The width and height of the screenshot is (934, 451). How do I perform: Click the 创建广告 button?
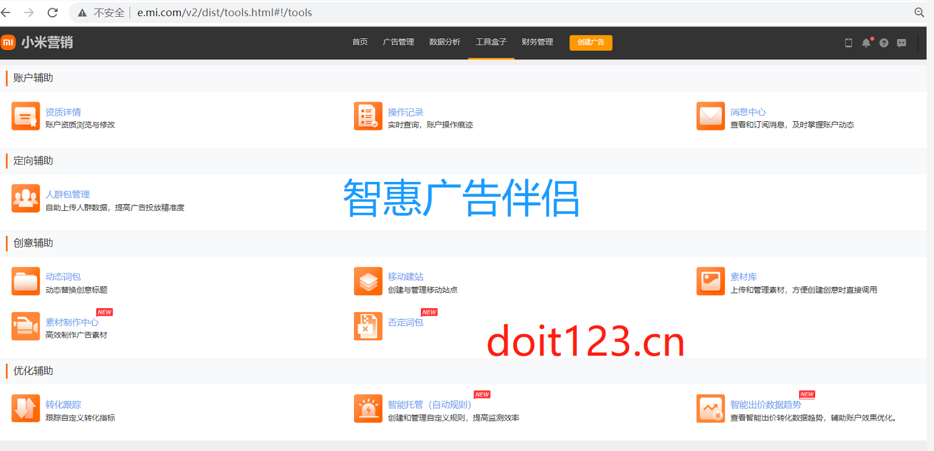click(x=591, y=43)
